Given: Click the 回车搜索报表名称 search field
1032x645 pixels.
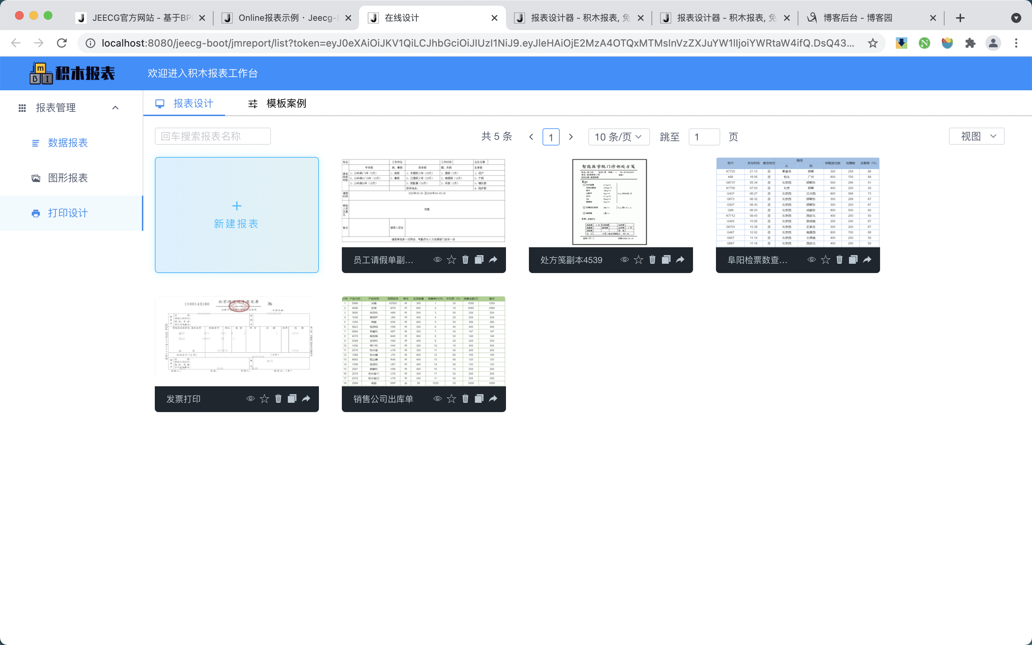Looking at the screenshot, I should click(x=213, y=137).
